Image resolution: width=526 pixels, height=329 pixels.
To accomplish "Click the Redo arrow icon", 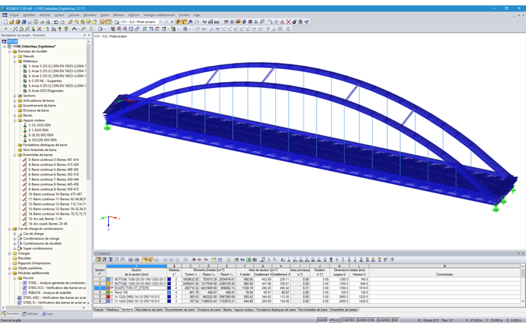I will click(x=62, y=21).
